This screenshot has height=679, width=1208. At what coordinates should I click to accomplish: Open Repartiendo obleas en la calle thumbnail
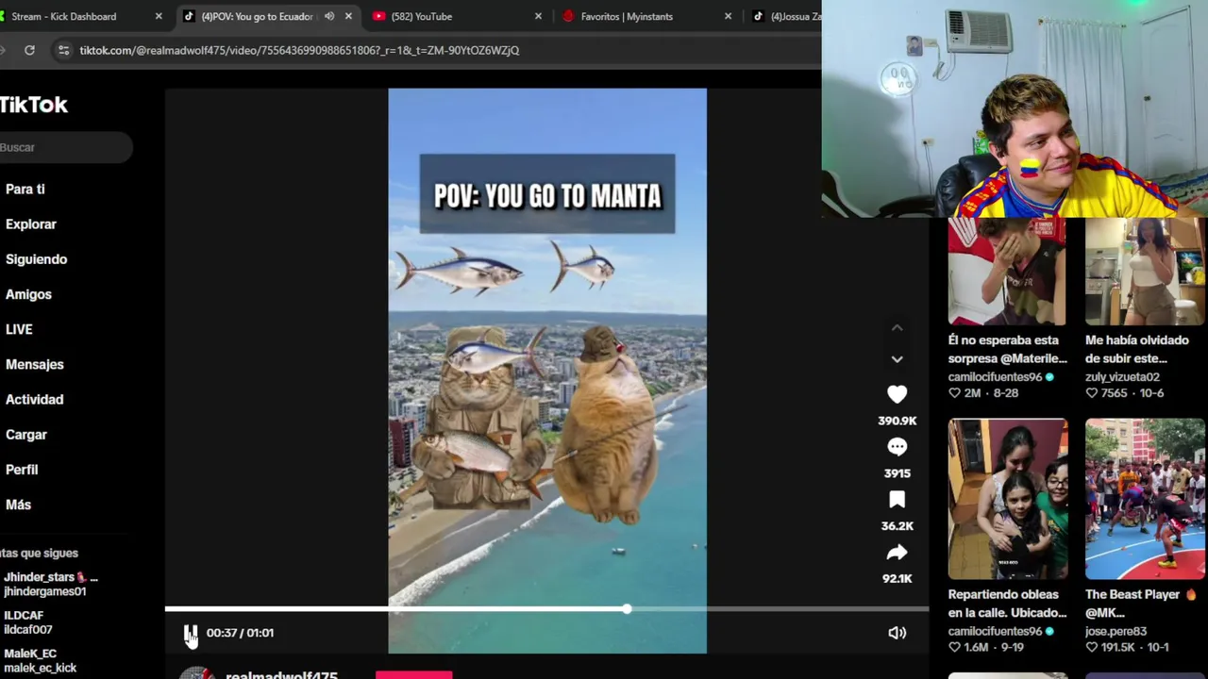1007,499
